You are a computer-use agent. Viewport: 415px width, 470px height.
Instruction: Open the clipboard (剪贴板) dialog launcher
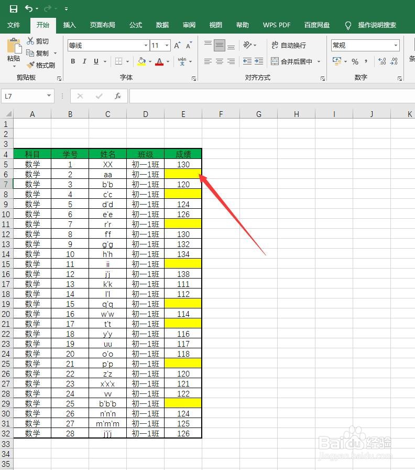point(59,79)
